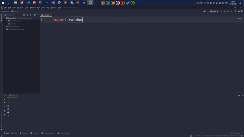Click the Stop icon in top toolbar
The height and width of the screenshot is (137, 244).
tap(231, 11)
